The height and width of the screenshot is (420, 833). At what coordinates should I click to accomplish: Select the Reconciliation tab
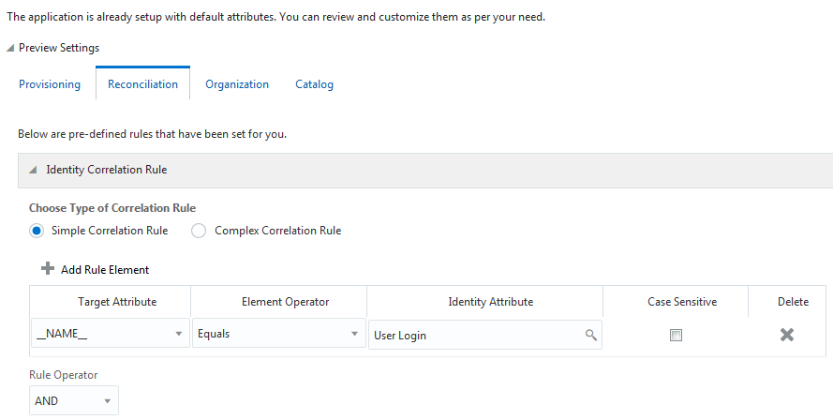pyautogui.click(x=142, y=84)
